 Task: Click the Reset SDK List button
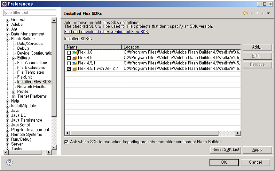coord(226,150)
